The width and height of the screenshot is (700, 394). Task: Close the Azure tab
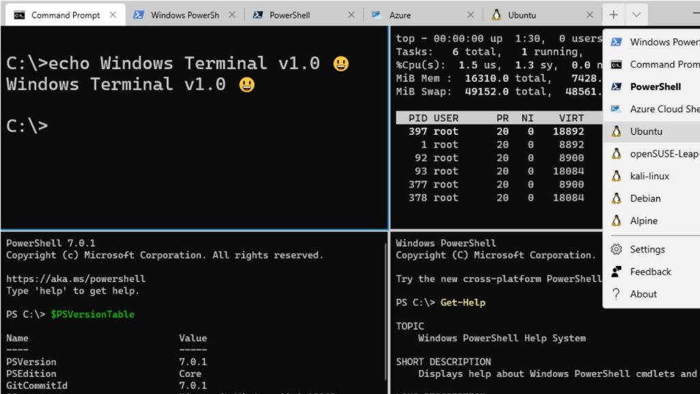point(470,15)
